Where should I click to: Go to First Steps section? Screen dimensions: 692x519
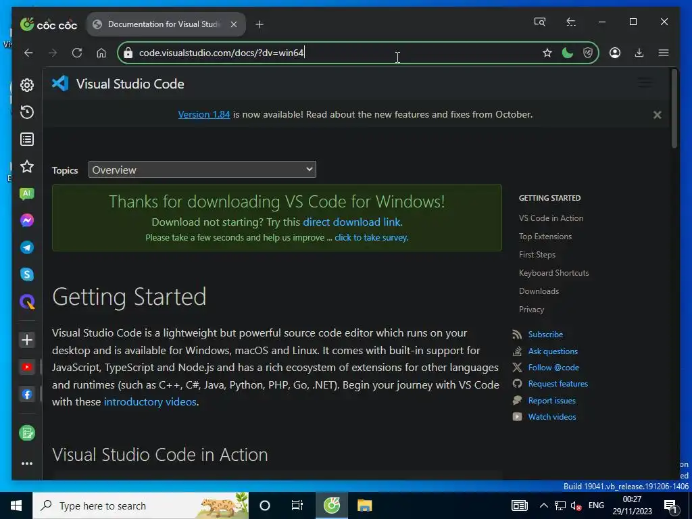click(537, 255)
